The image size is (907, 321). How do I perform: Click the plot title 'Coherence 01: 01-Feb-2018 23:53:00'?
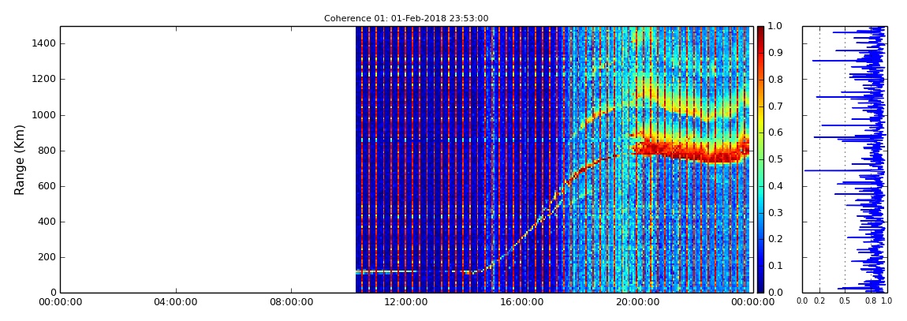(x=406, y=18)
